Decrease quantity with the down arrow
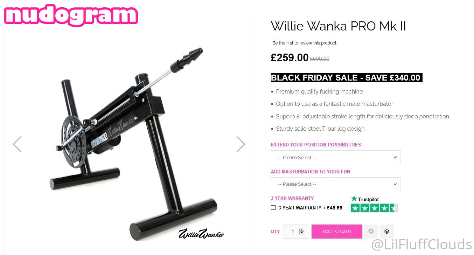Viewport: 474px width, 255px height. tap(302, 233)
